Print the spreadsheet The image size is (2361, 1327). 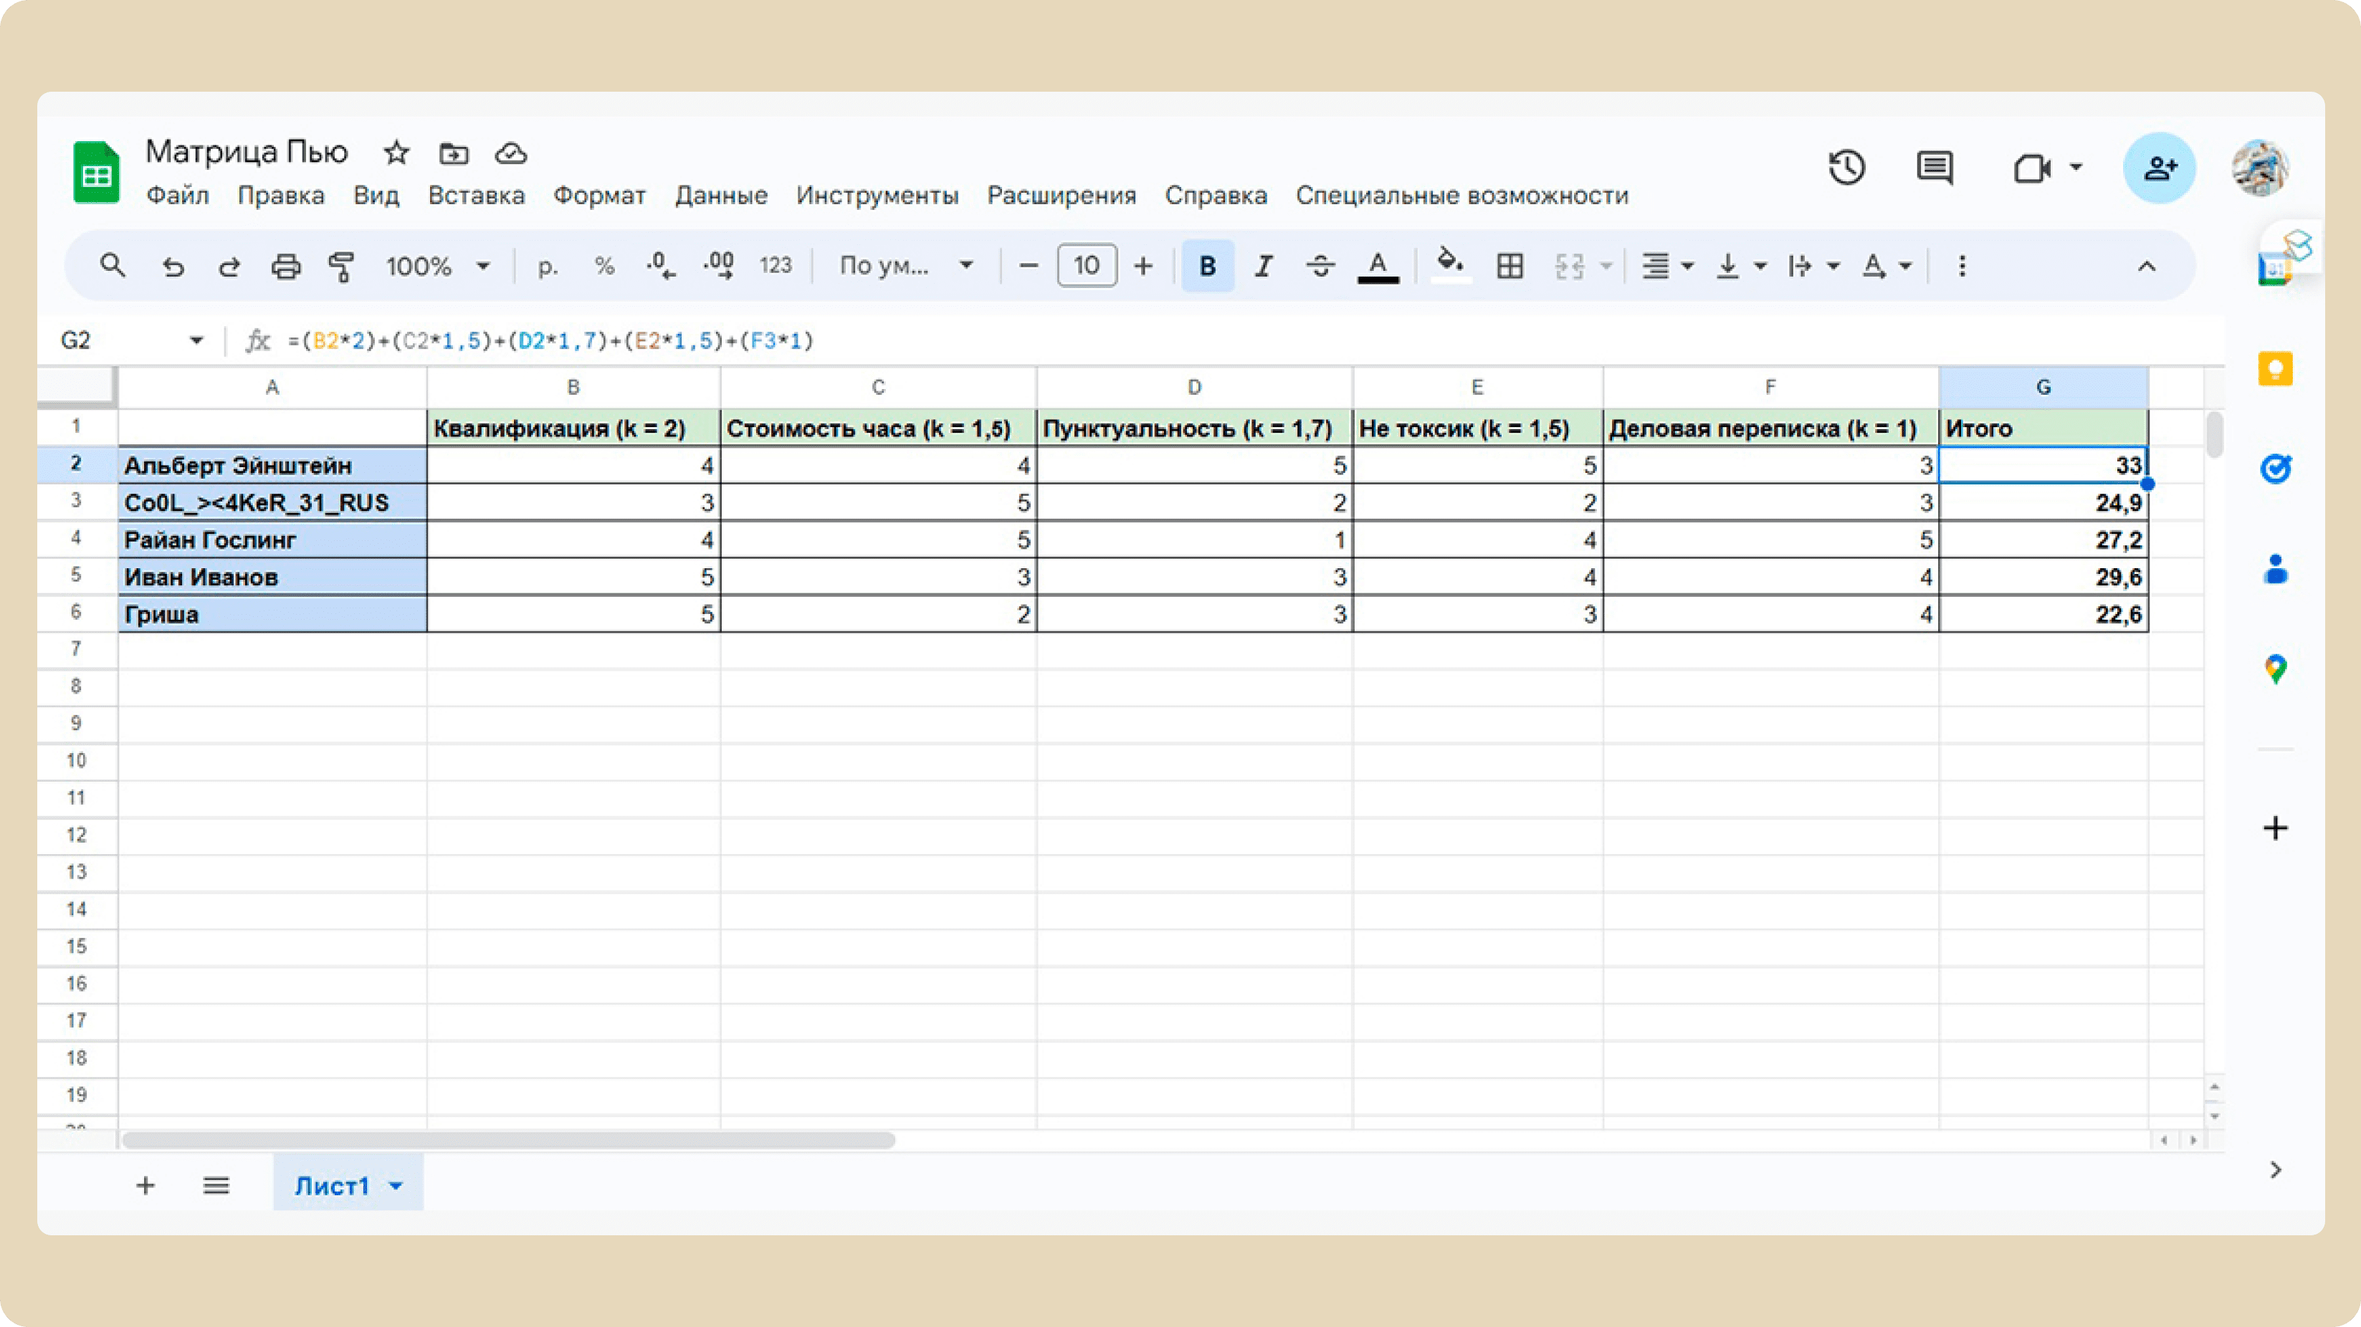coord(286,267)
